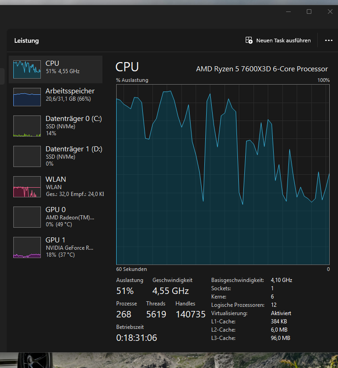
Task: Click the GPU 1 mini graph thumbnail
Action: coord(27,247)
